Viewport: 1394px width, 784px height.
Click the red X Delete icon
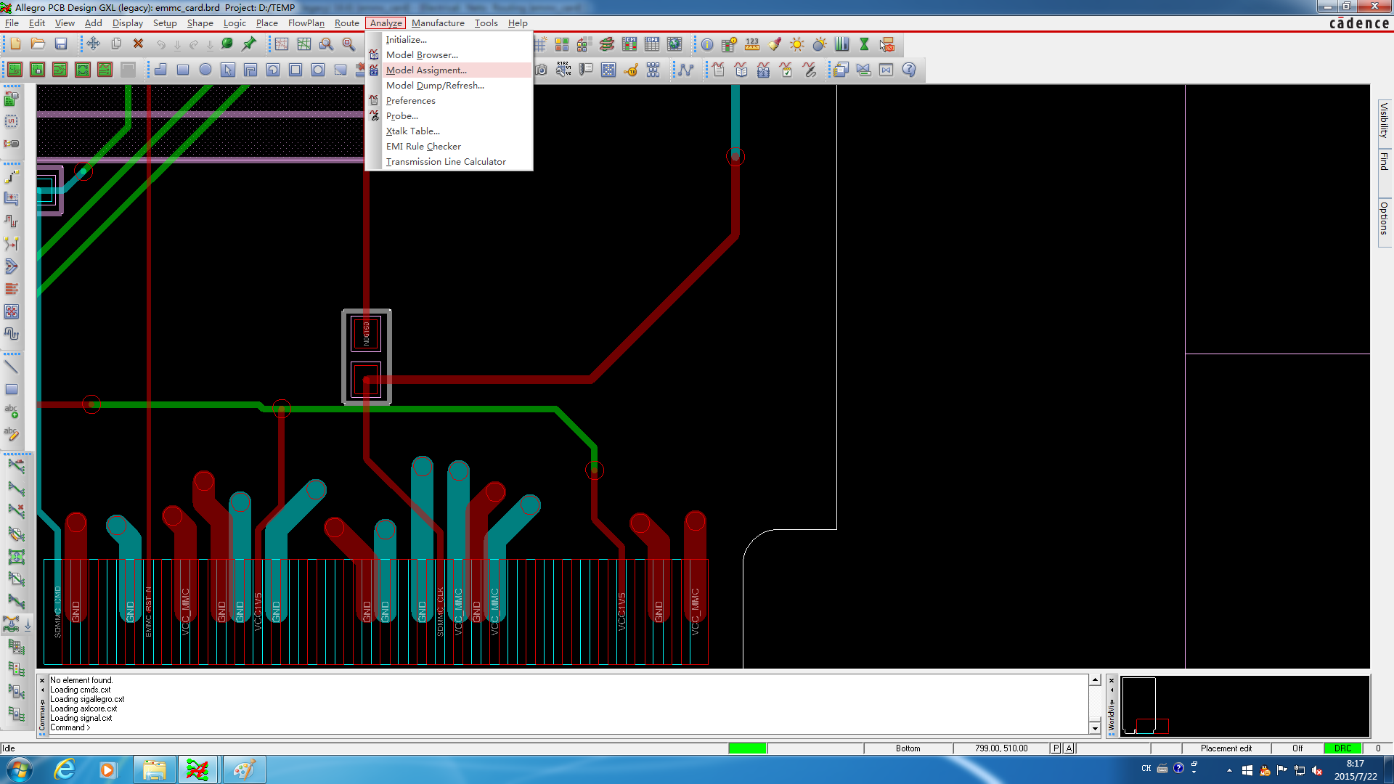pos(138,44)
